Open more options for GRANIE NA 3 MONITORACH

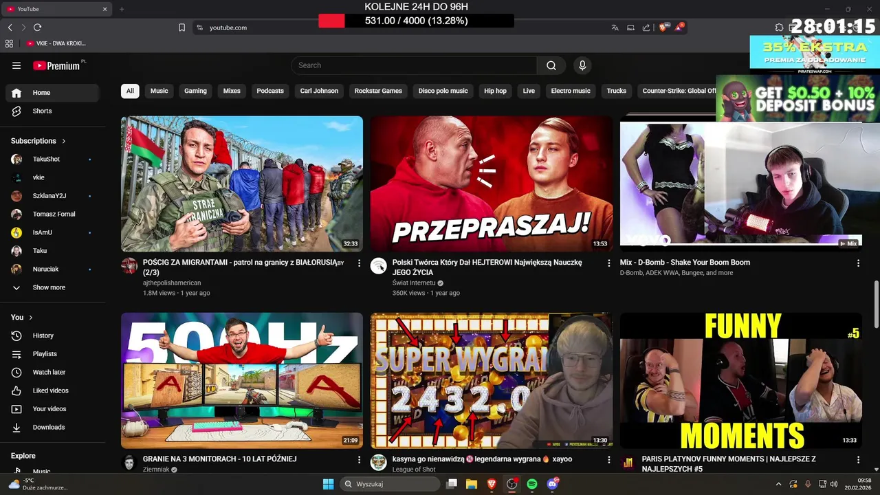(359, 459)
